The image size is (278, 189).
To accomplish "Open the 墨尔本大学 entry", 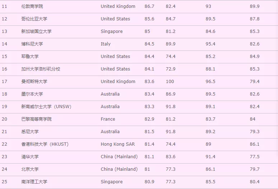I will tap(32, 94).
